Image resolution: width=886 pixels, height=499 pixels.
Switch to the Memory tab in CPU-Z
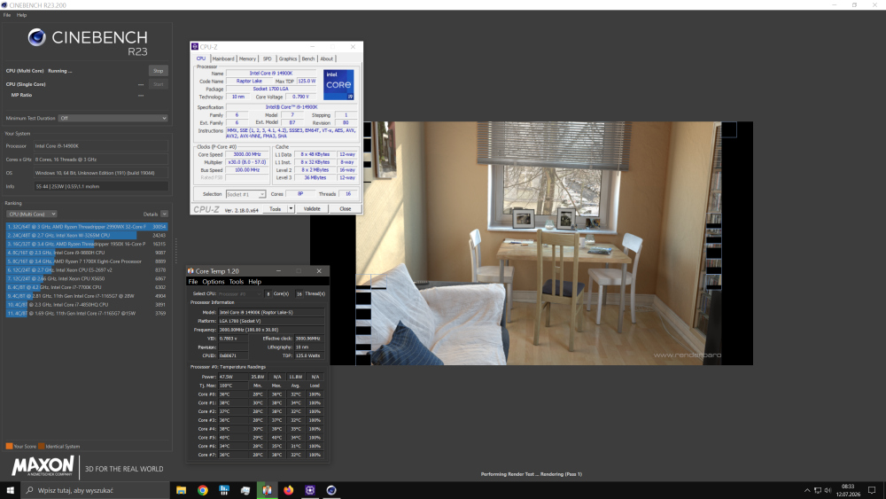click(x=247, y=58)
